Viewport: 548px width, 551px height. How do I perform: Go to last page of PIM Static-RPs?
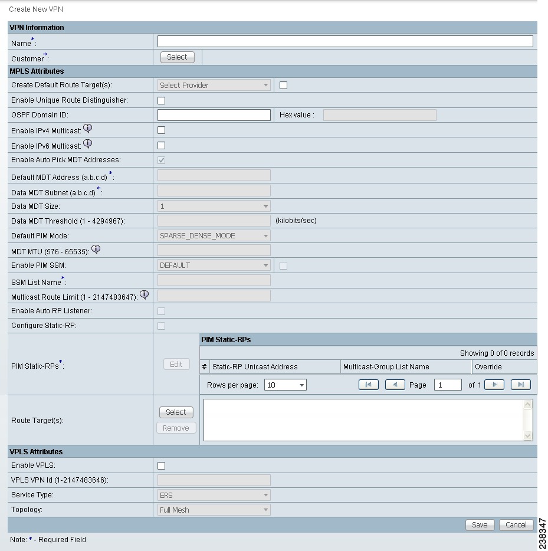click(521, 385)
